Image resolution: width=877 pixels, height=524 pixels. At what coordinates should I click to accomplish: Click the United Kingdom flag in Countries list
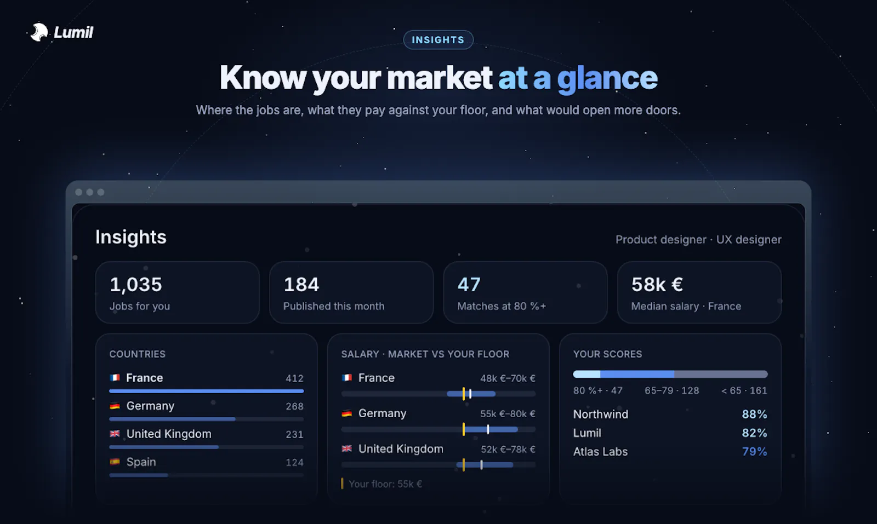115,434
